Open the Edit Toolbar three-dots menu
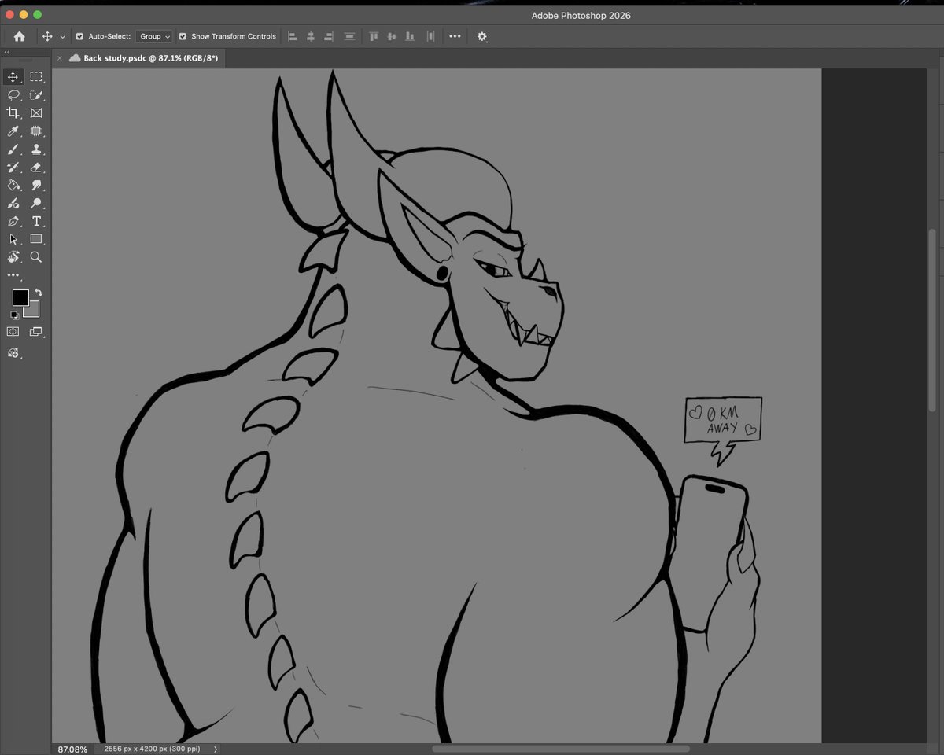 click(x=13, y=275)
